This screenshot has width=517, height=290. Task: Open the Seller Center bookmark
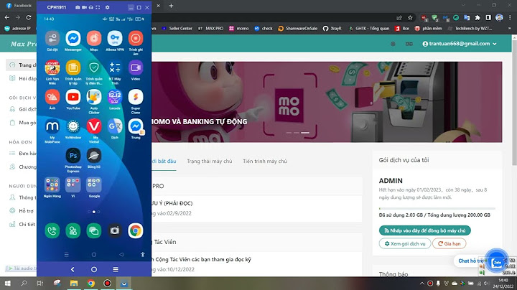(177, 29)
